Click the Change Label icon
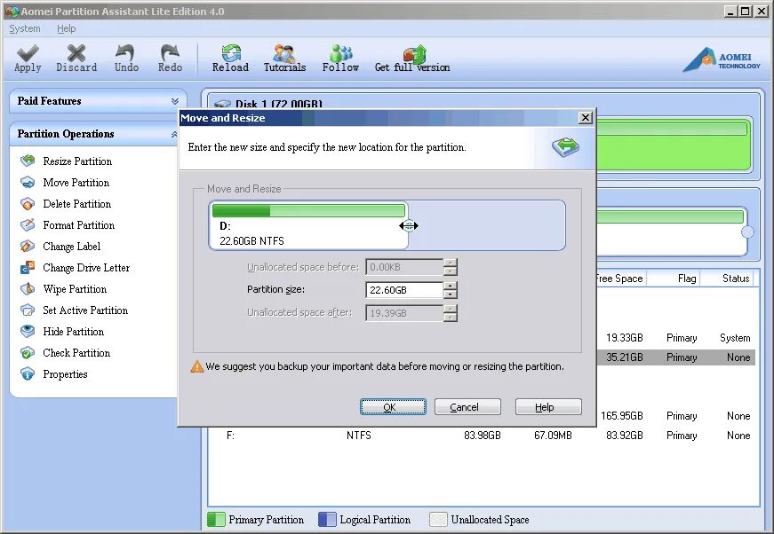The width and height of the screenshot is (774, 534). [28, 246]
